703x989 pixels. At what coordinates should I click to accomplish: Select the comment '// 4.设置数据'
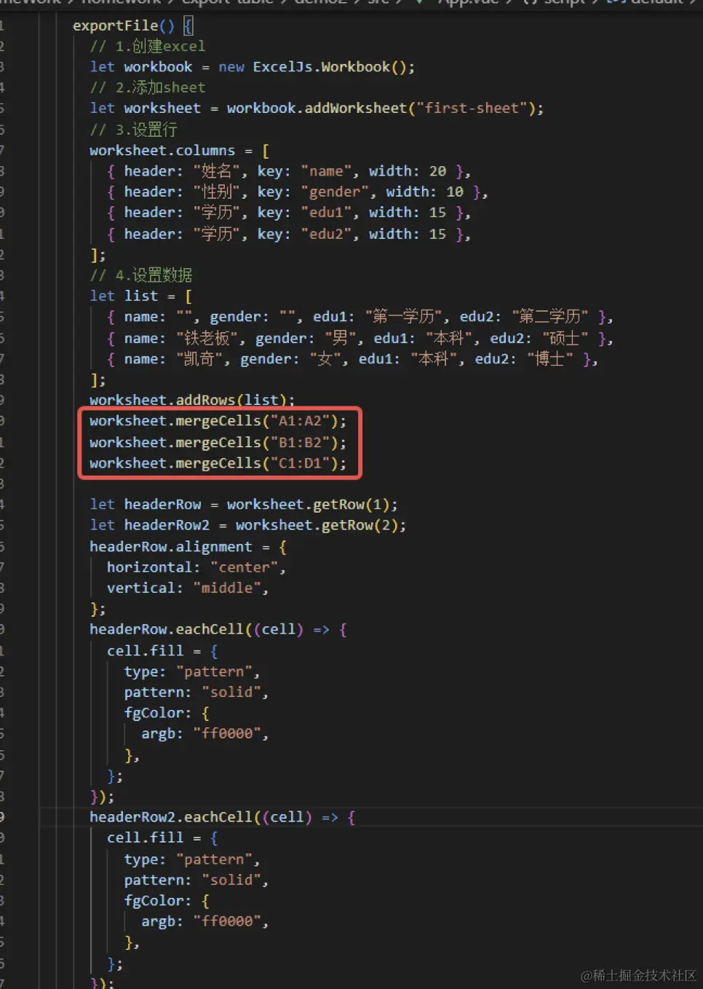(141, 275)
